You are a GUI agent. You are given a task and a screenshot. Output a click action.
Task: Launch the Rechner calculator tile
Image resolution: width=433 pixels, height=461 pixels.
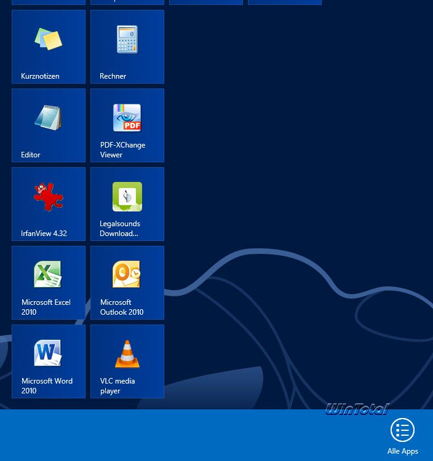127,47
